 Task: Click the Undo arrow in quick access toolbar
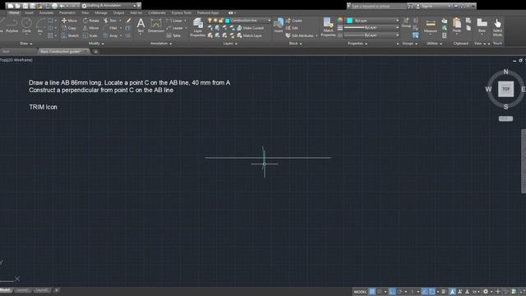(62, 6)
